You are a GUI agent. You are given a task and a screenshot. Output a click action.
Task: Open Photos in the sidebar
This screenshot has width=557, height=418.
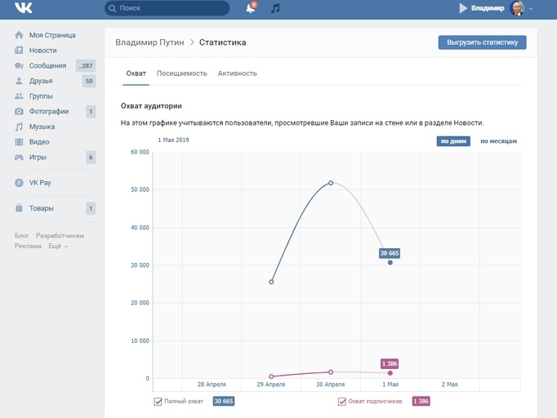pos(48,111)
